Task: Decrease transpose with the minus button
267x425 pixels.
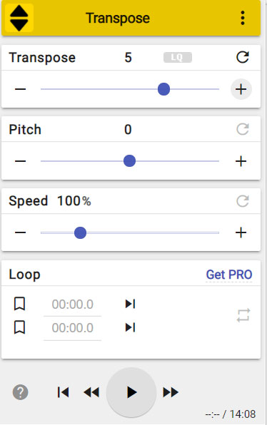Action: click(21, 89)
